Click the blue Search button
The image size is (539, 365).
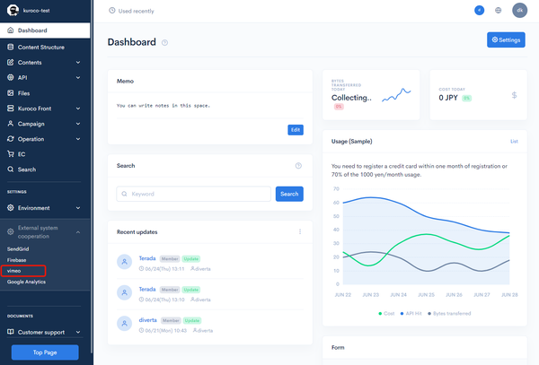tap(289, 194)
